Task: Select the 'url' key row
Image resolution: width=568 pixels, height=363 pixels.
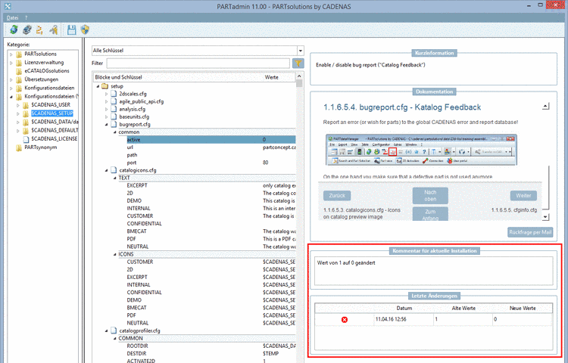Action: point(211,147)
